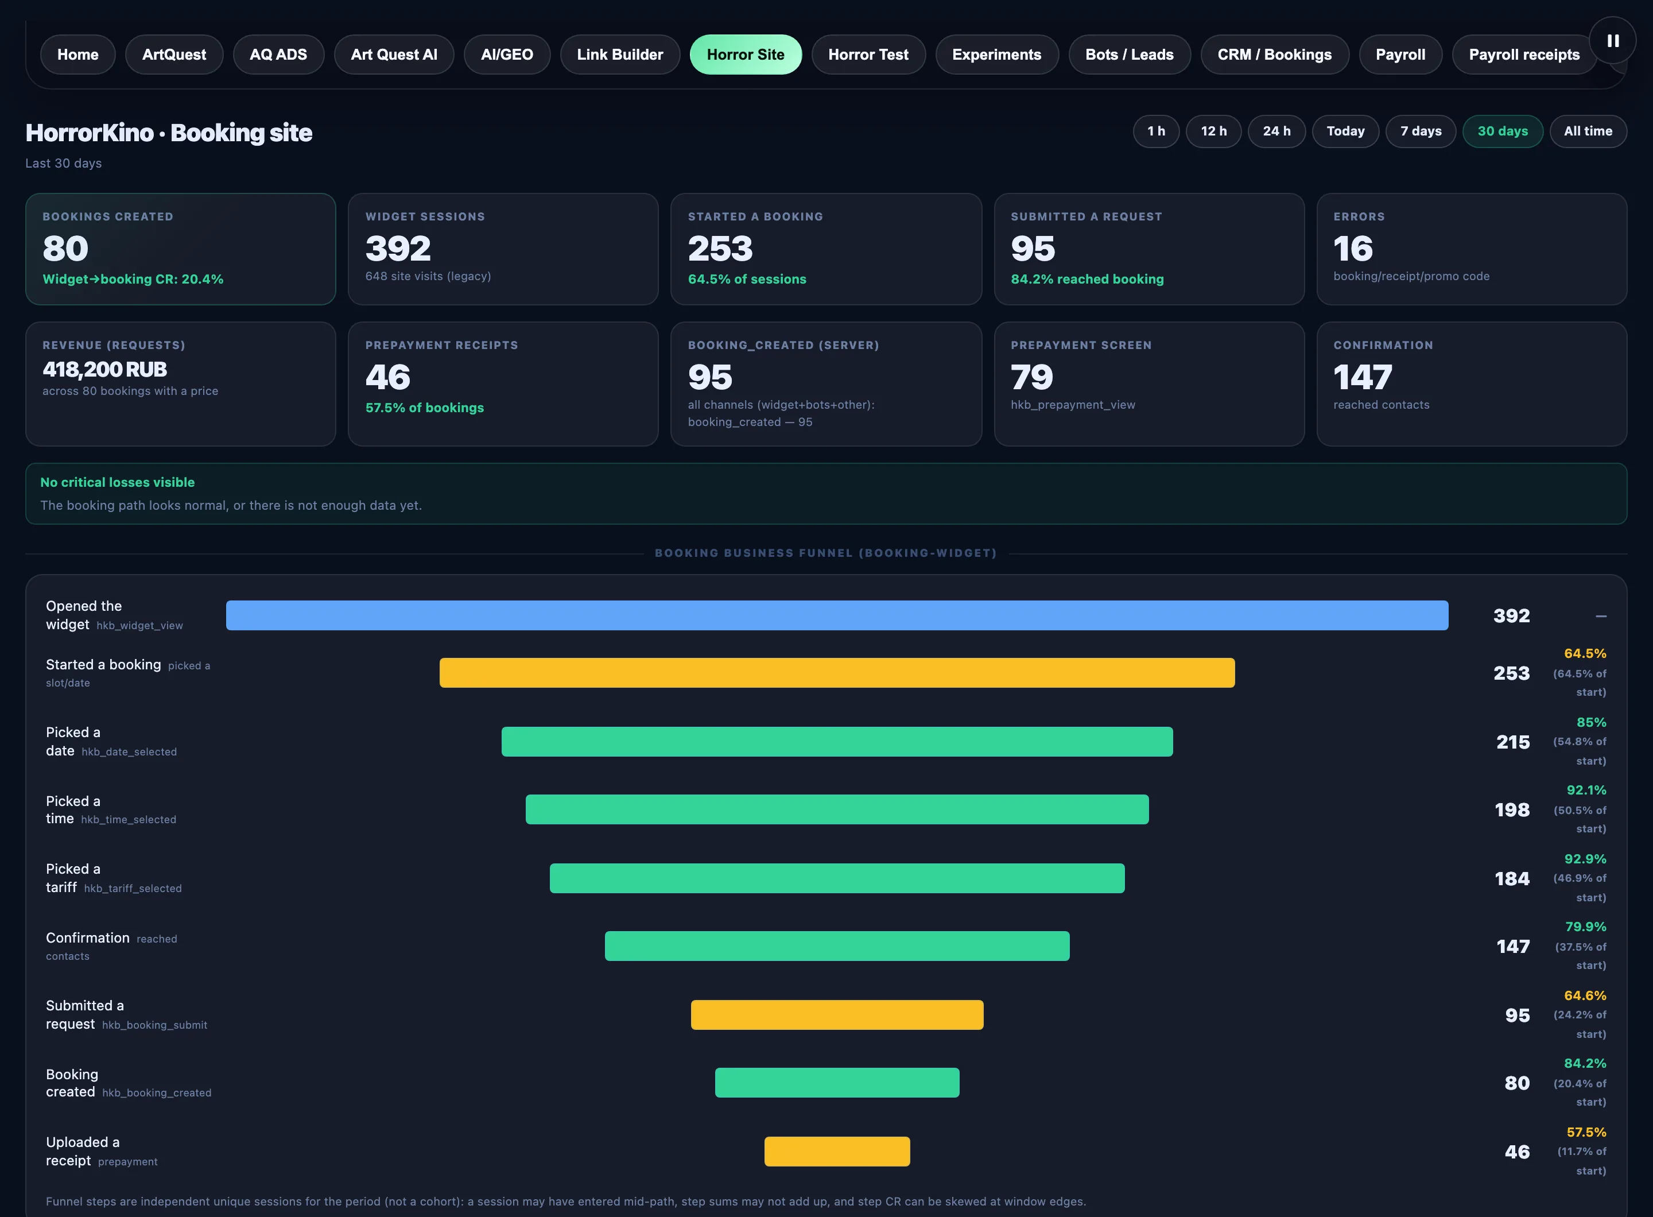
Task: Click the Picked a time funnel bar
Action: tap(837, 809)
